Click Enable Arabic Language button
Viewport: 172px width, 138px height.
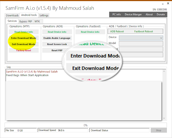[57, 38]
